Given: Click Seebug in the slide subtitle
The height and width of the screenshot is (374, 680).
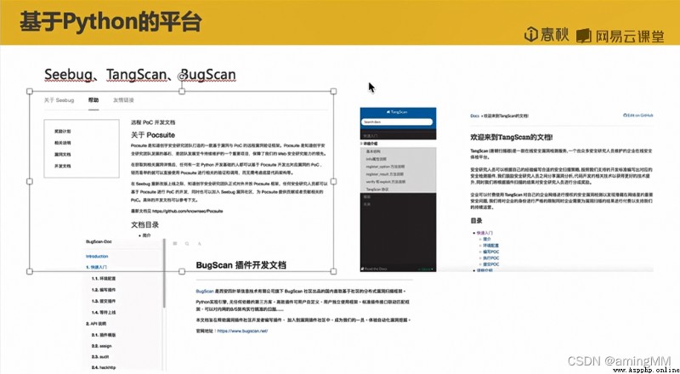Looking at the screenshot, I should pyautogui.click(x=68, y=75).
